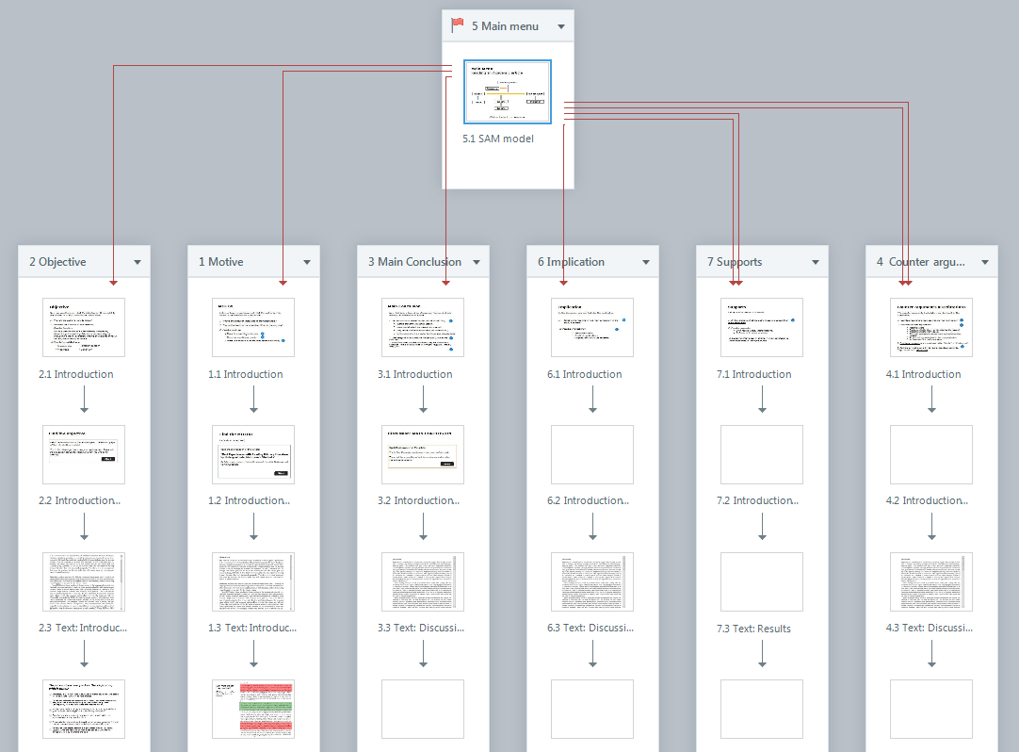Select the 1.3 Text: Introduction slide thumbnail
1019x752 pixels.
coord(253,581)
